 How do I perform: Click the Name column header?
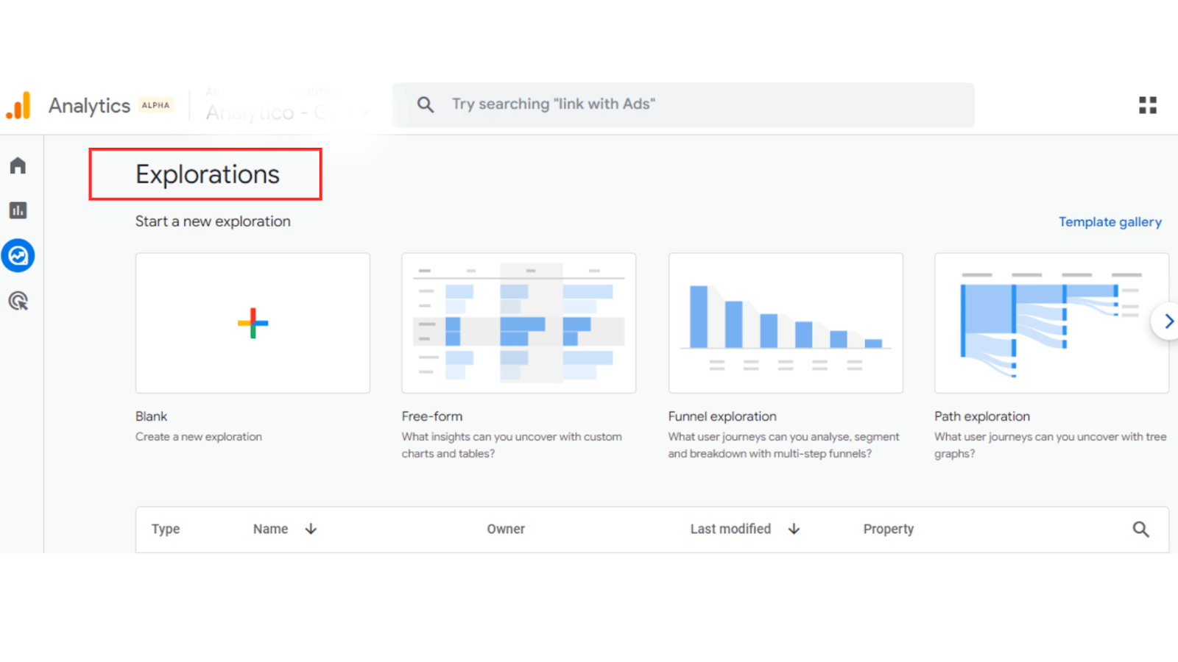270,529
